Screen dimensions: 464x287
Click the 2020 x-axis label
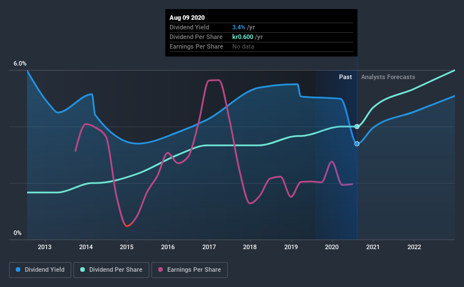[332, 247]
